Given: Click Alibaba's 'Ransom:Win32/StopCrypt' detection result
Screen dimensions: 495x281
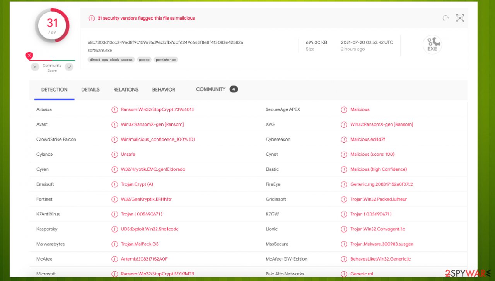Looking at the screenshot, I should click(157, 110).
